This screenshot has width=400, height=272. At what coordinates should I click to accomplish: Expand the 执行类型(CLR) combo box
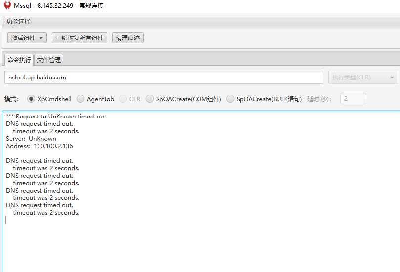(363, 78)
